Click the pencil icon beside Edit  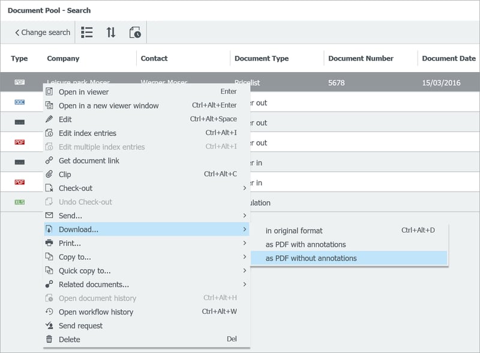point(49,119)
